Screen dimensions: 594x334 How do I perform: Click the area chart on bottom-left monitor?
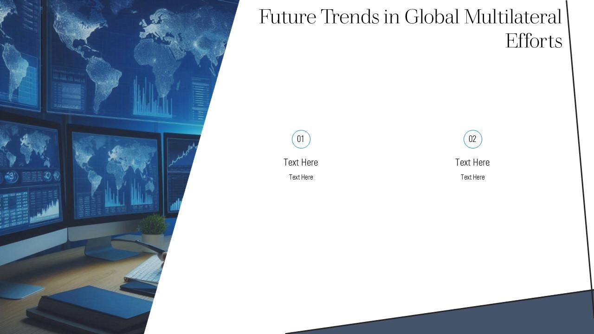[45, 211]
